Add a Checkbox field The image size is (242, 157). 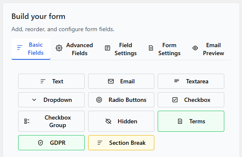click(191, 100)
